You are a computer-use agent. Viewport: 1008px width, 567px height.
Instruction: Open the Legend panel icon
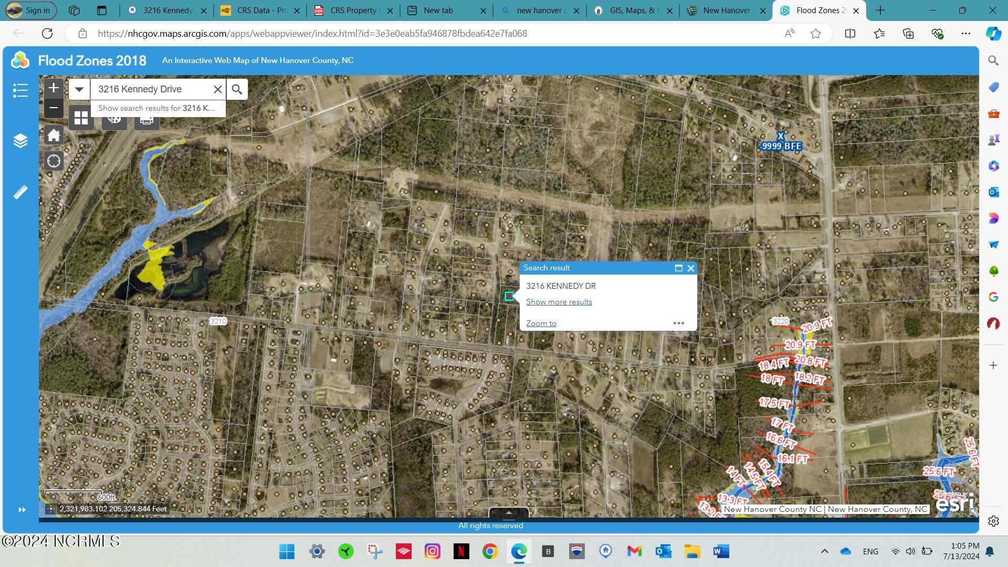[x=20, y=90]
